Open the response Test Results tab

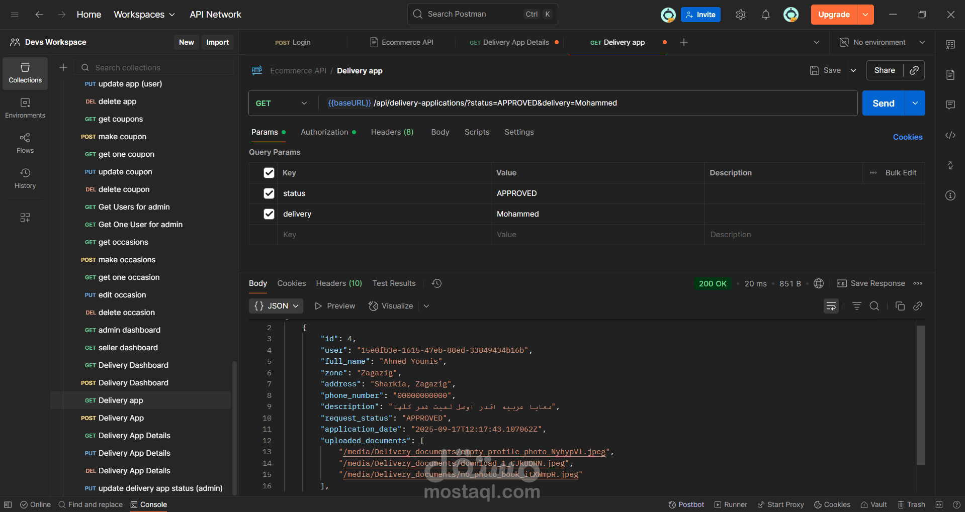(x=394, y=283)
